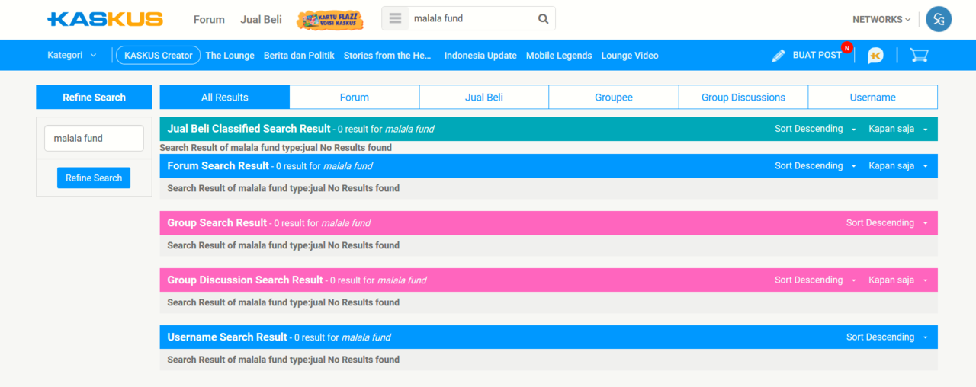Click the Refine Search sidebar header
The width and height of the screenshot is (976, 387).
tap(94, 98)
